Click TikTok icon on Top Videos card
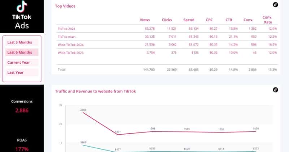 275,5
